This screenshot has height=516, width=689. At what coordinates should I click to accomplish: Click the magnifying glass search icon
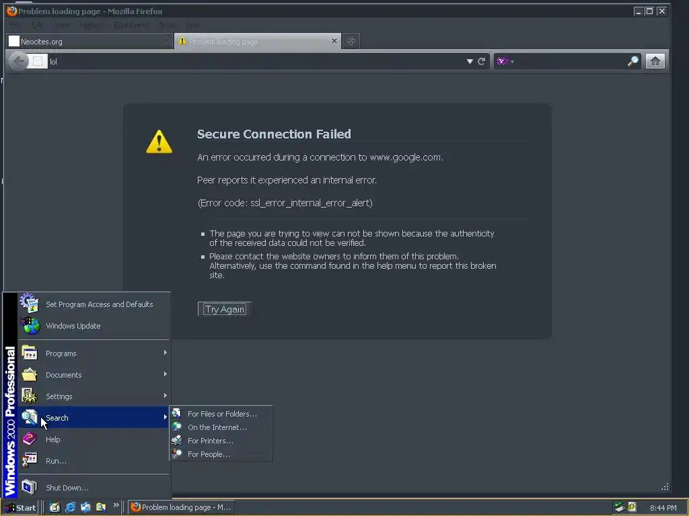pyautogui.click(x=632, y=61)
